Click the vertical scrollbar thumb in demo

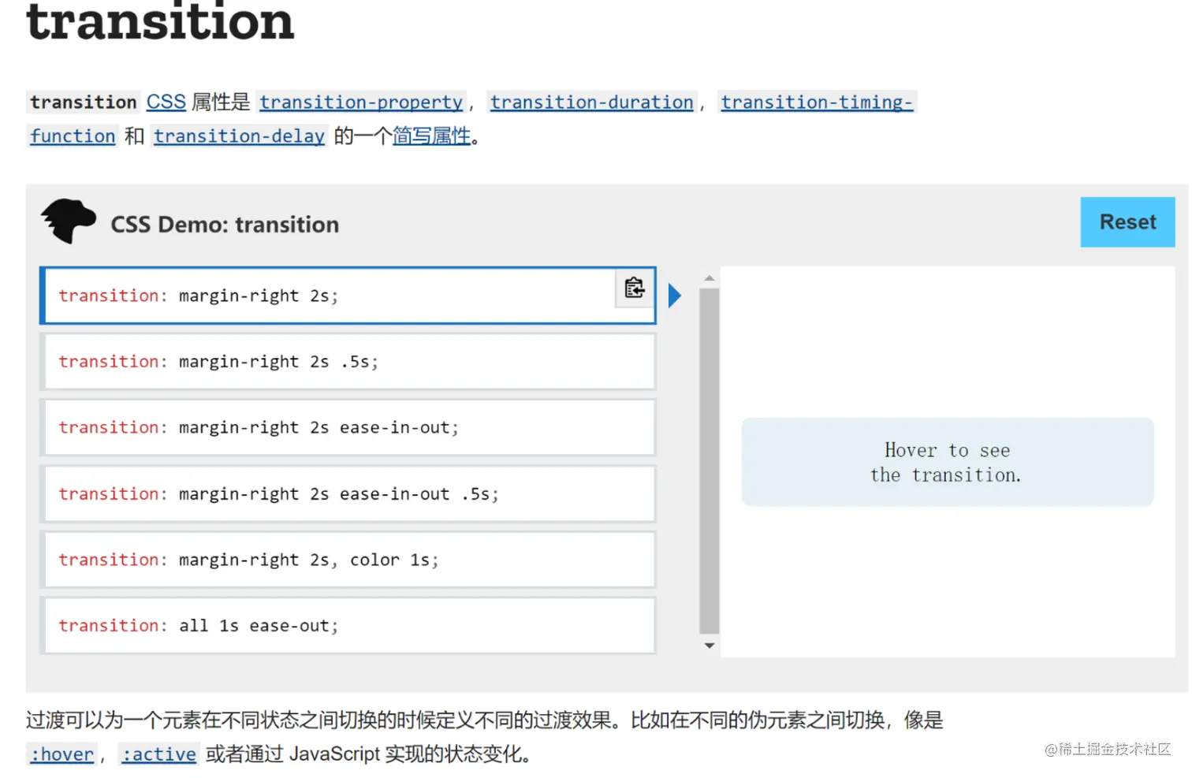710,461
